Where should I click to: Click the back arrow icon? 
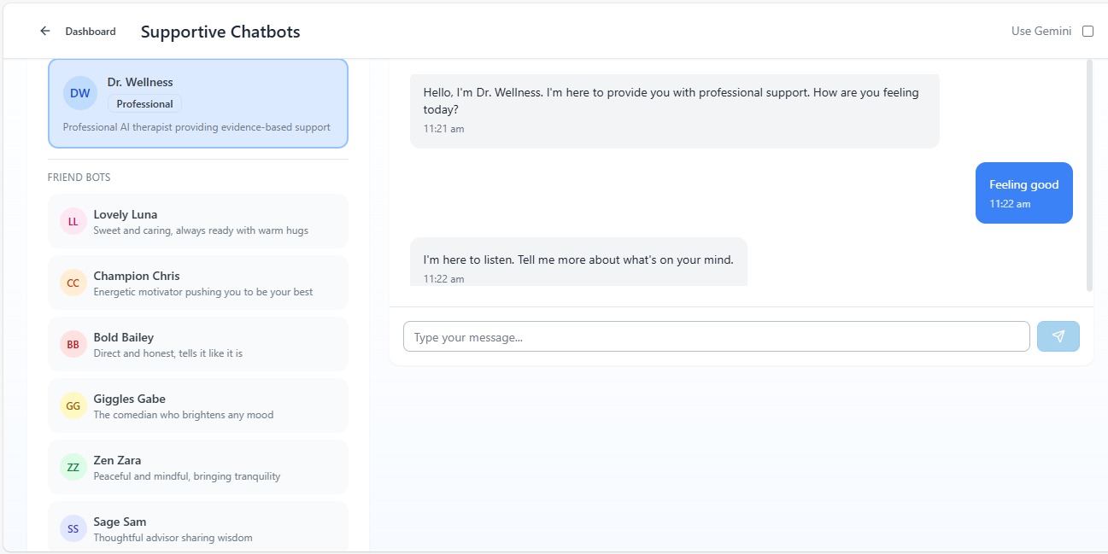(45, 32)
